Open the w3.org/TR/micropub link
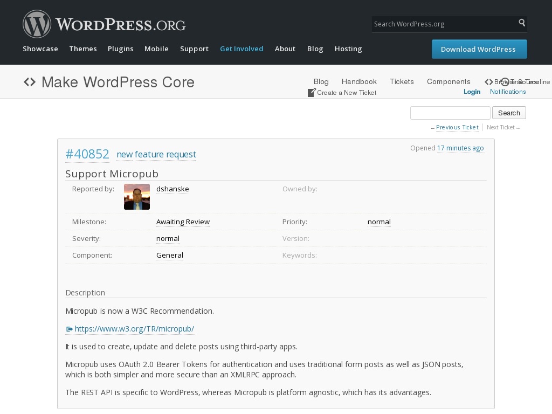This screenshot has width=552, height=414. point(134,329)
